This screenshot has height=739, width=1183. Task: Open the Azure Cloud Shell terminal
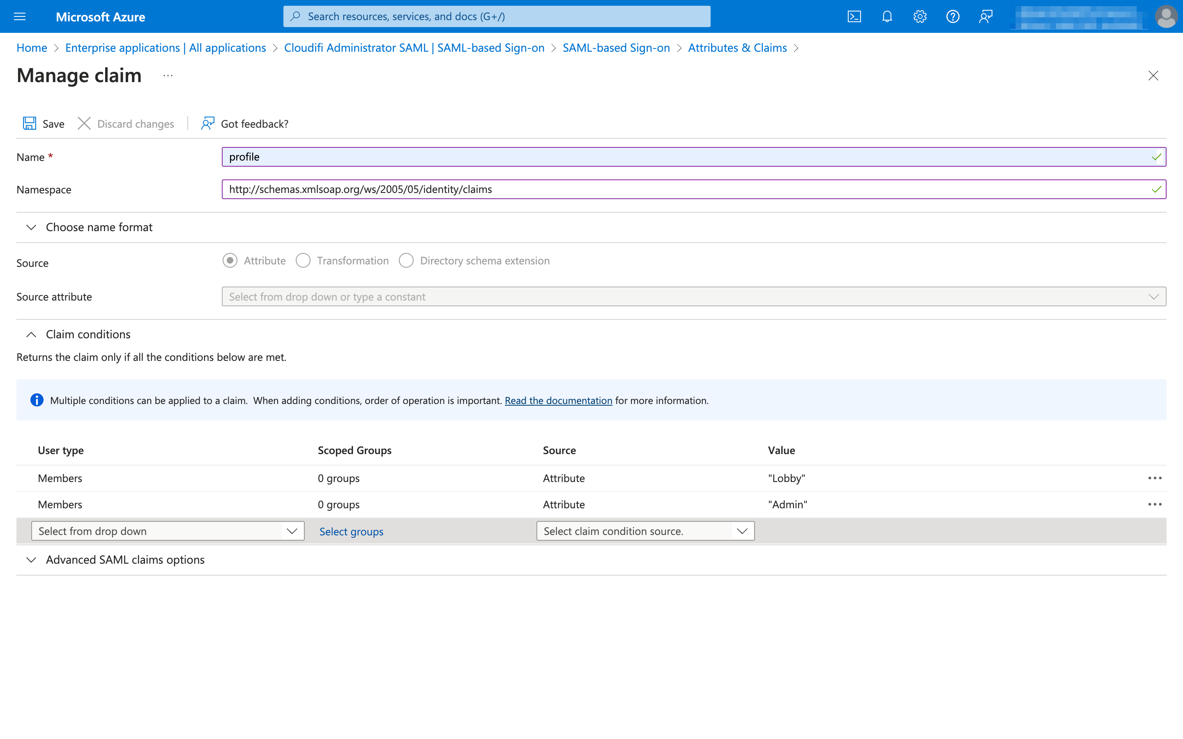(x=854, y=16)
